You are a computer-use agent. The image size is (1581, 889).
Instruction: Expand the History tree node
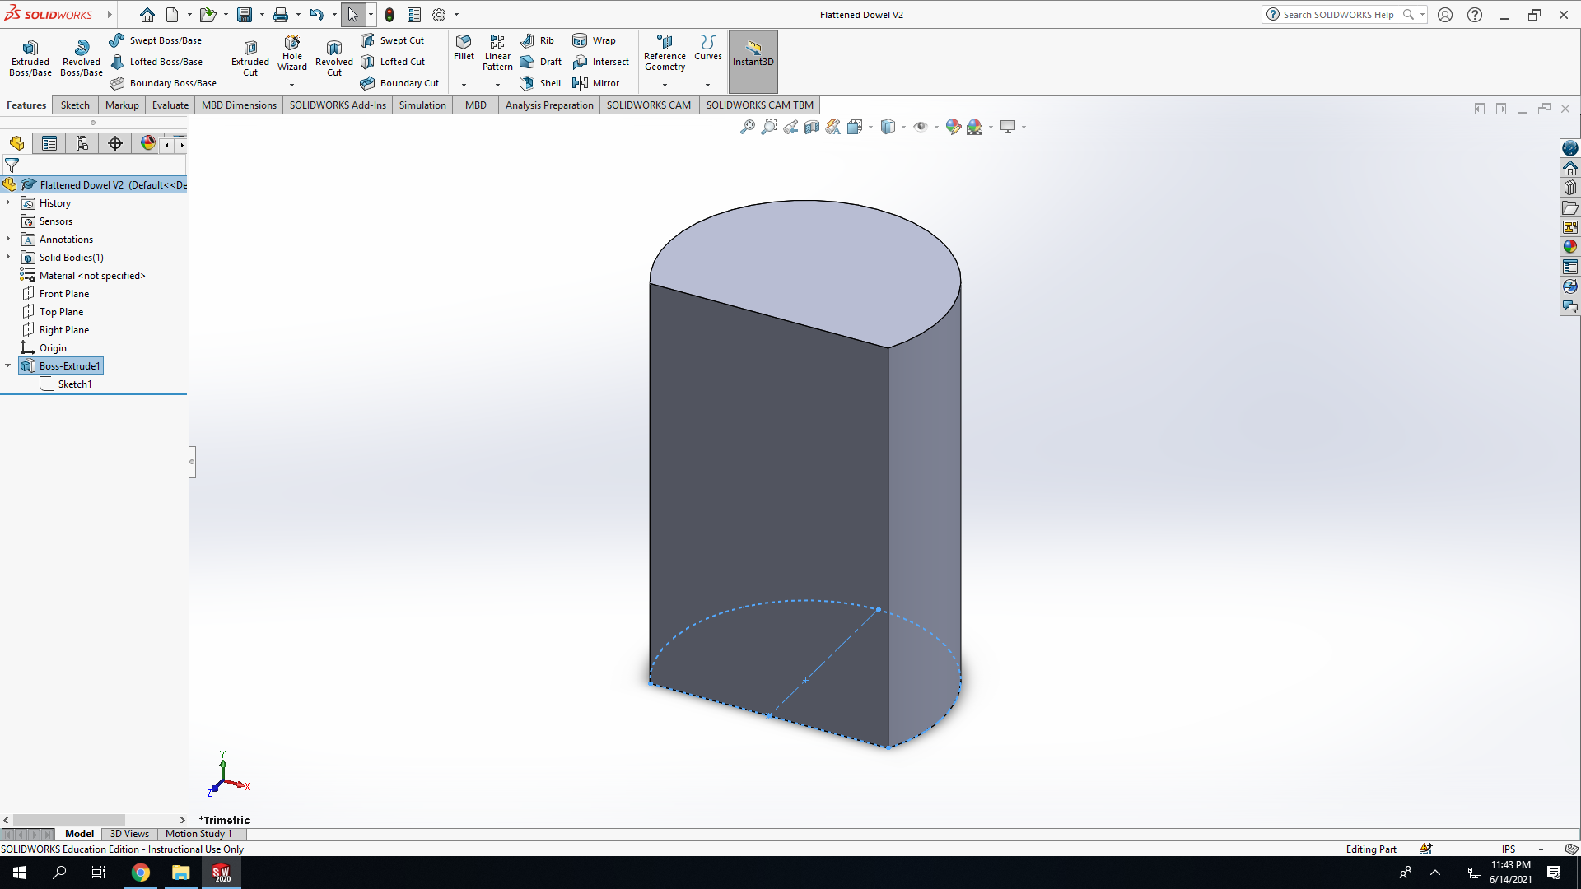click(x=8, y=202)
